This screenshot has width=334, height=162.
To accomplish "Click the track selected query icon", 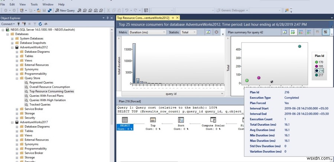I will [217, 32].
